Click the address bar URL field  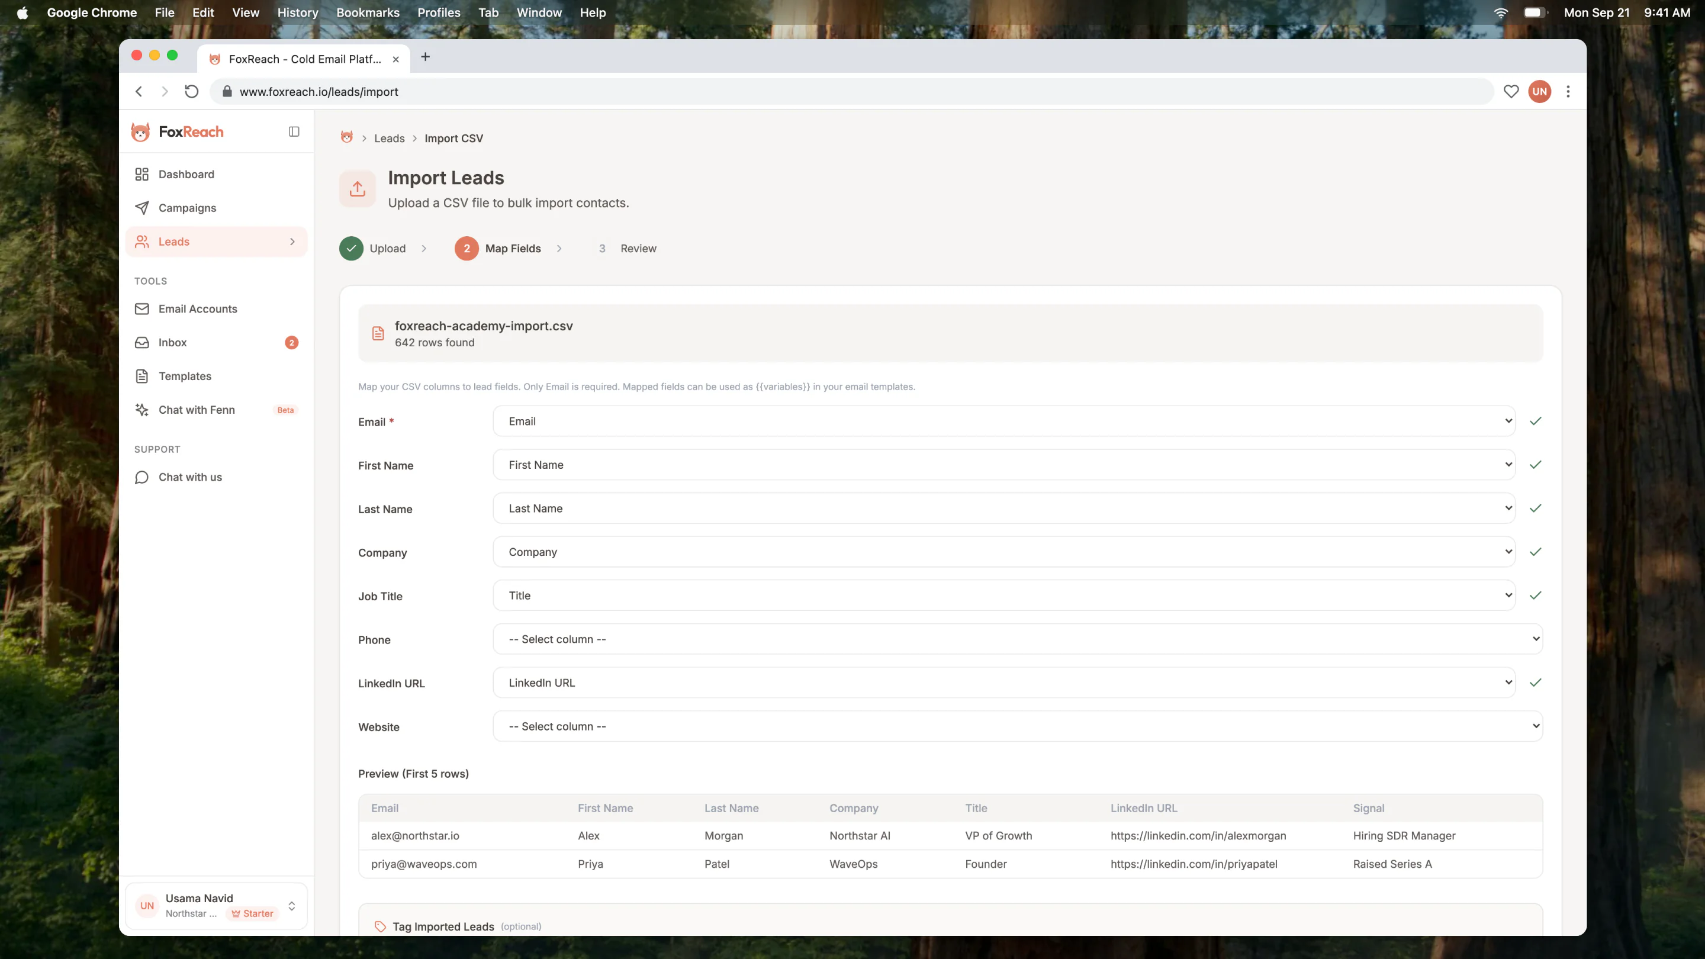click(x=851, y=91)
